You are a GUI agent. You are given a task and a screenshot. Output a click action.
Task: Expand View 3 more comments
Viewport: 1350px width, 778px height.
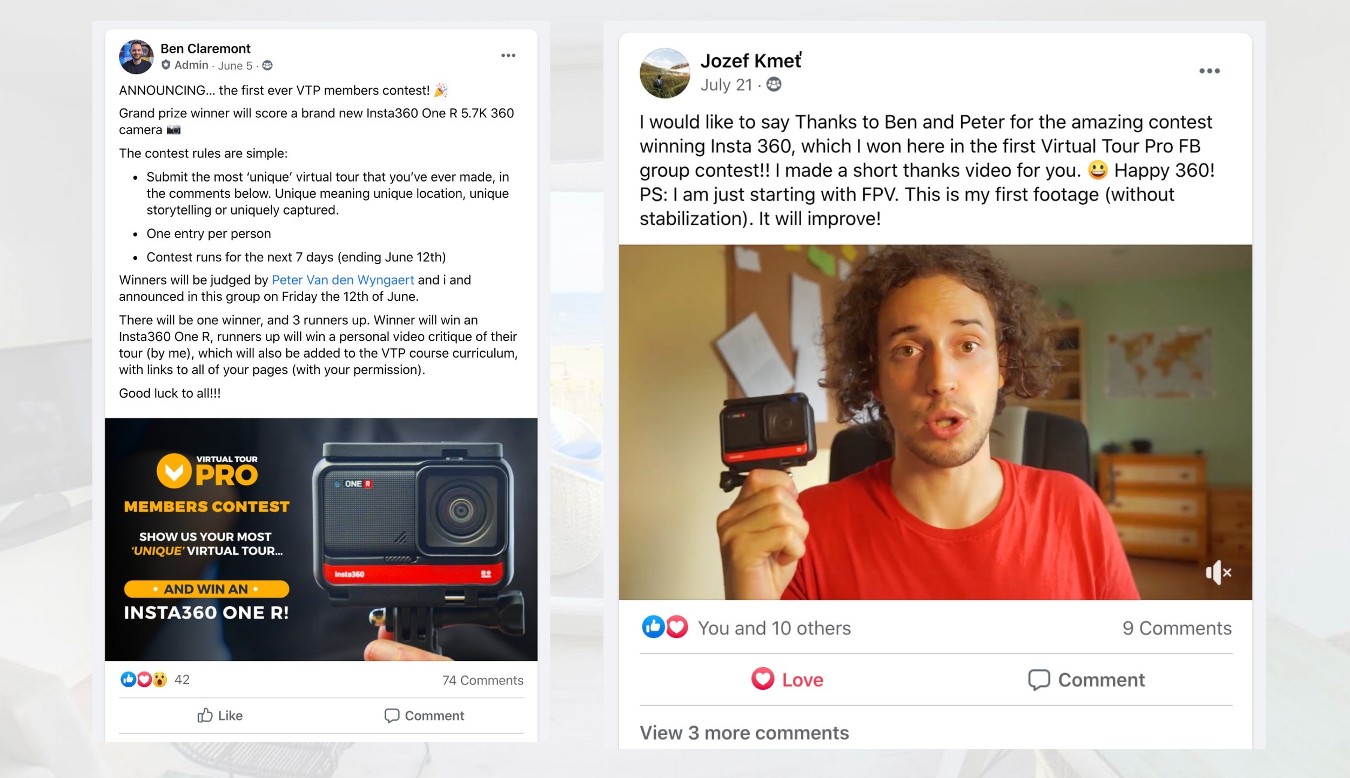tap(744, 733)
